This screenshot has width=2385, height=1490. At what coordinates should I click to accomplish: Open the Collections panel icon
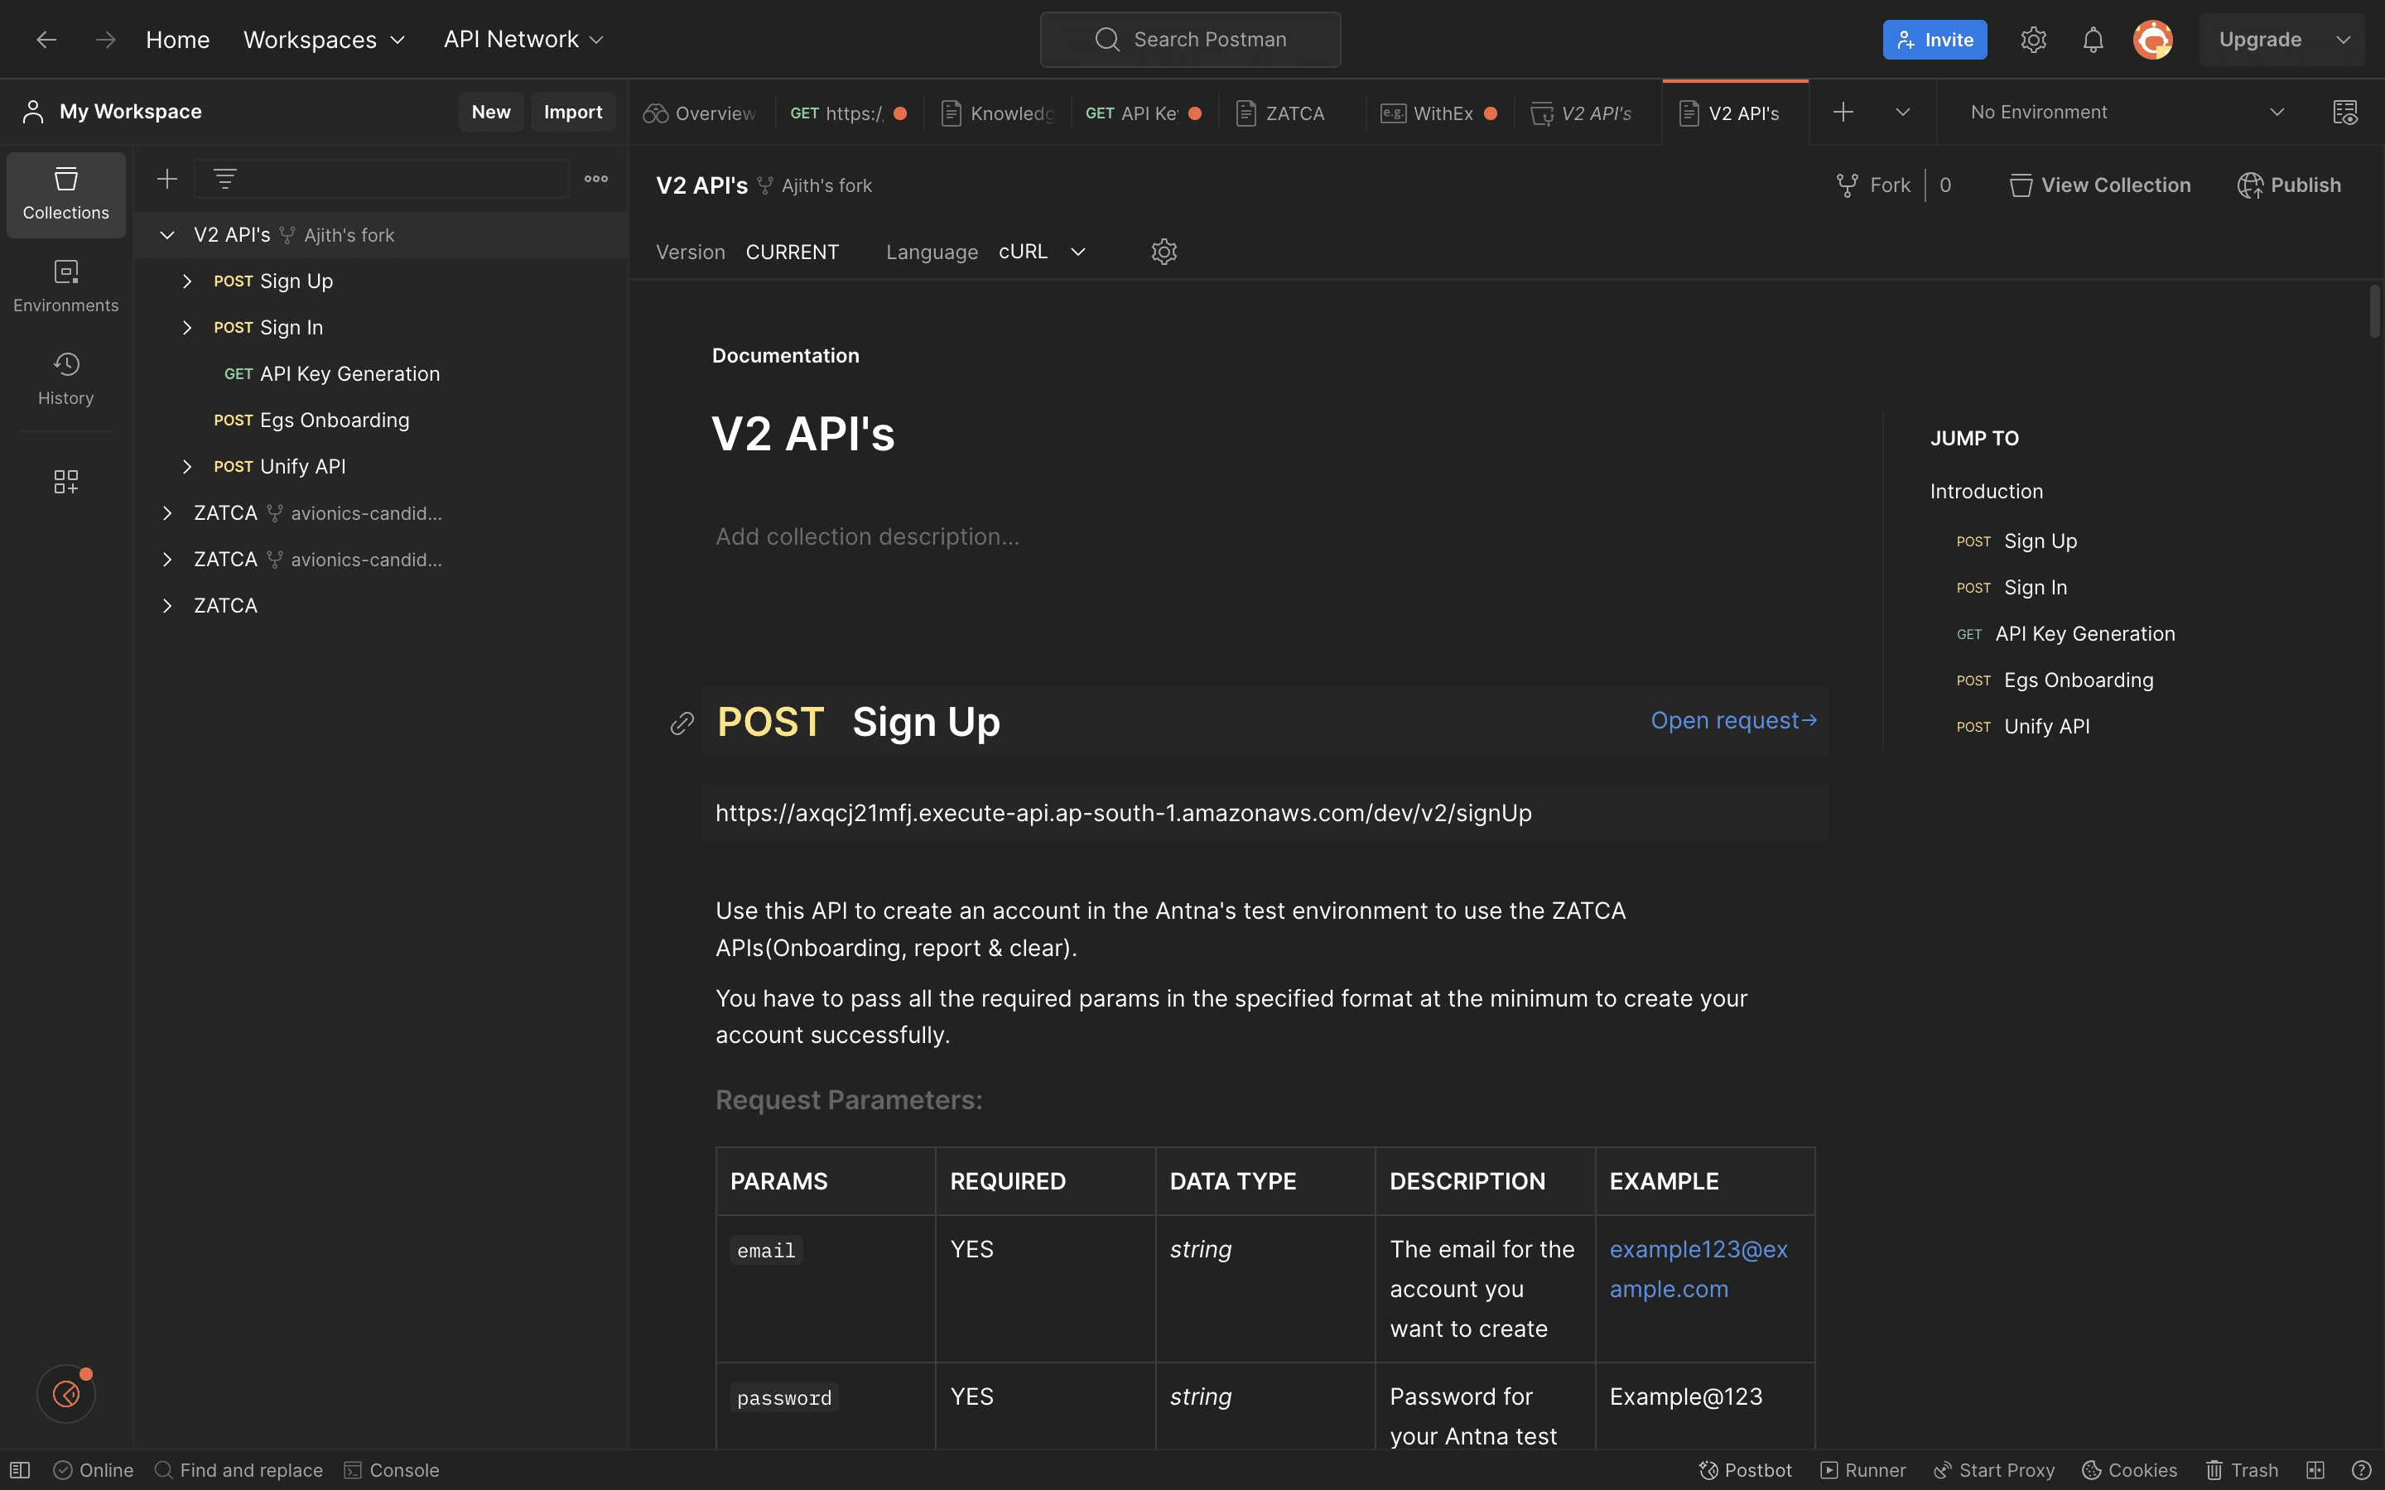pos(65,195)
